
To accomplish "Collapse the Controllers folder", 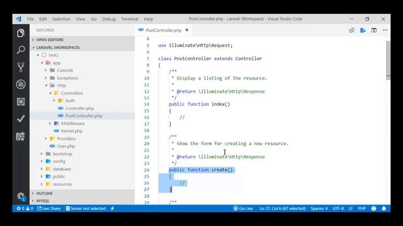I will tap(82, 93).
